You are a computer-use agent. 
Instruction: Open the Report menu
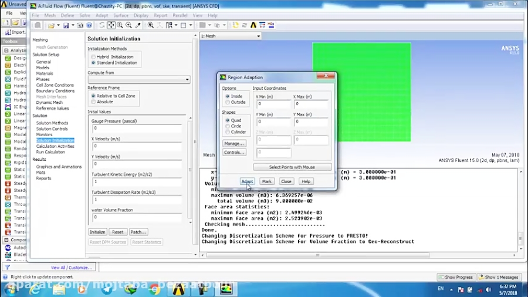click(x=160, y=15)
